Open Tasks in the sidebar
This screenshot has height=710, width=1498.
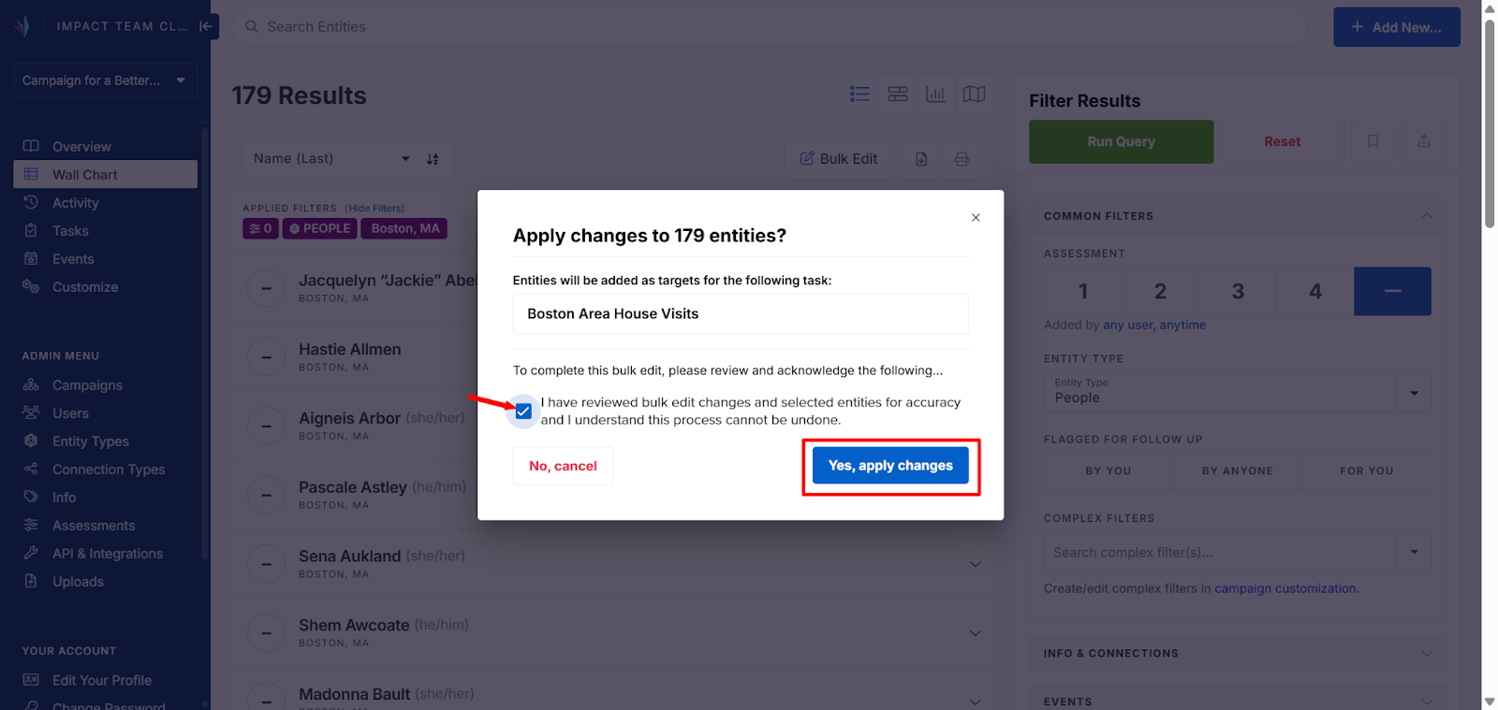click(105, 231)
